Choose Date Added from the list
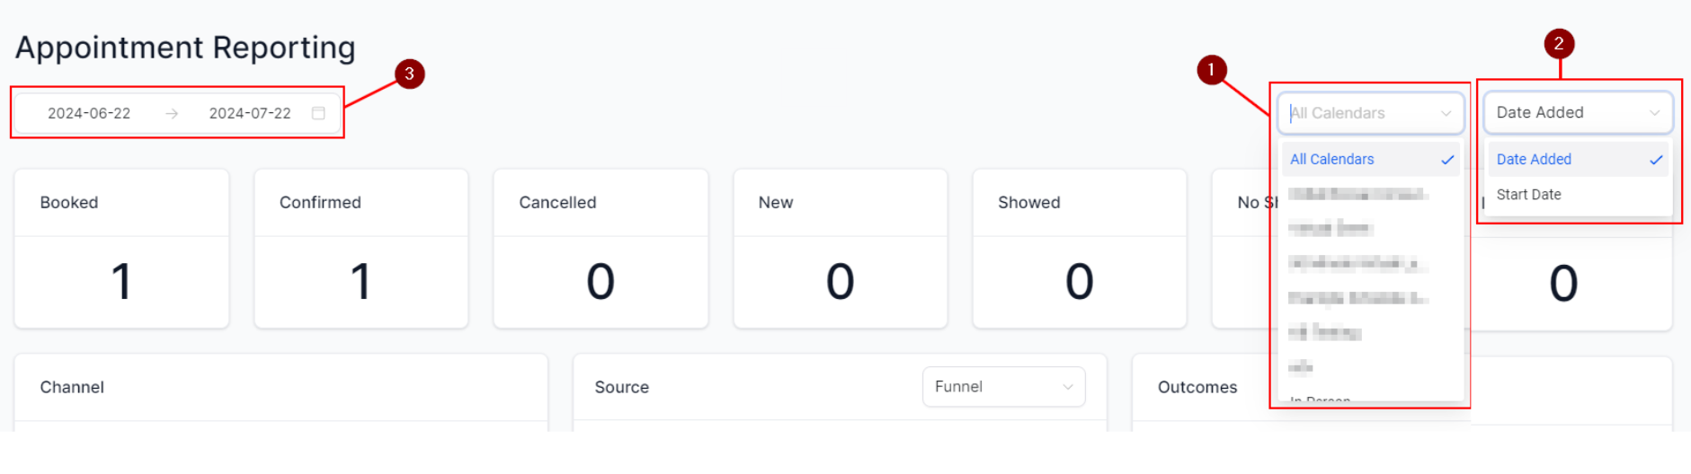This screenshot has width=1691, height=474. [x=1534, y=160]
